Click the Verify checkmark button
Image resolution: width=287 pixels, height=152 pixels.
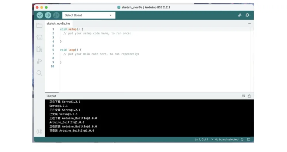click(40, 15)
